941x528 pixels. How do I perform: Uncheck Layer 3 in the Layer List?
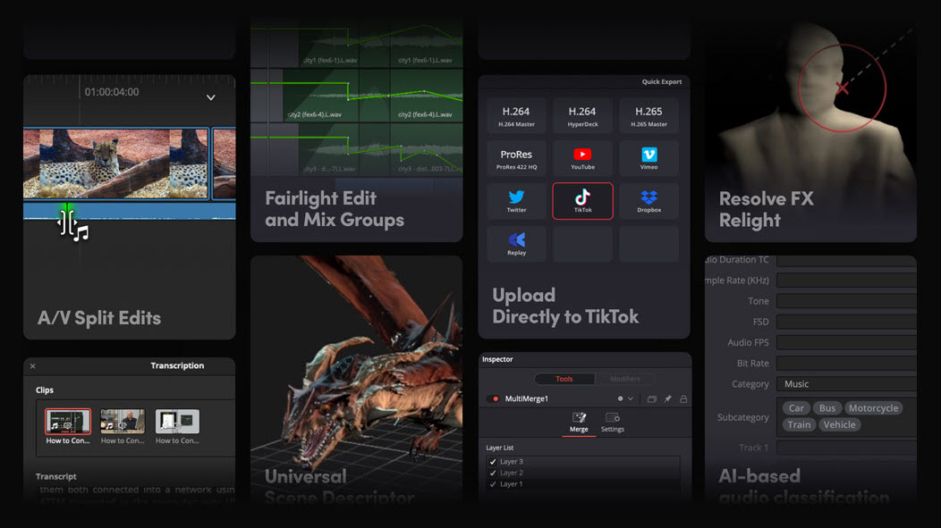[x=492, y=461]
